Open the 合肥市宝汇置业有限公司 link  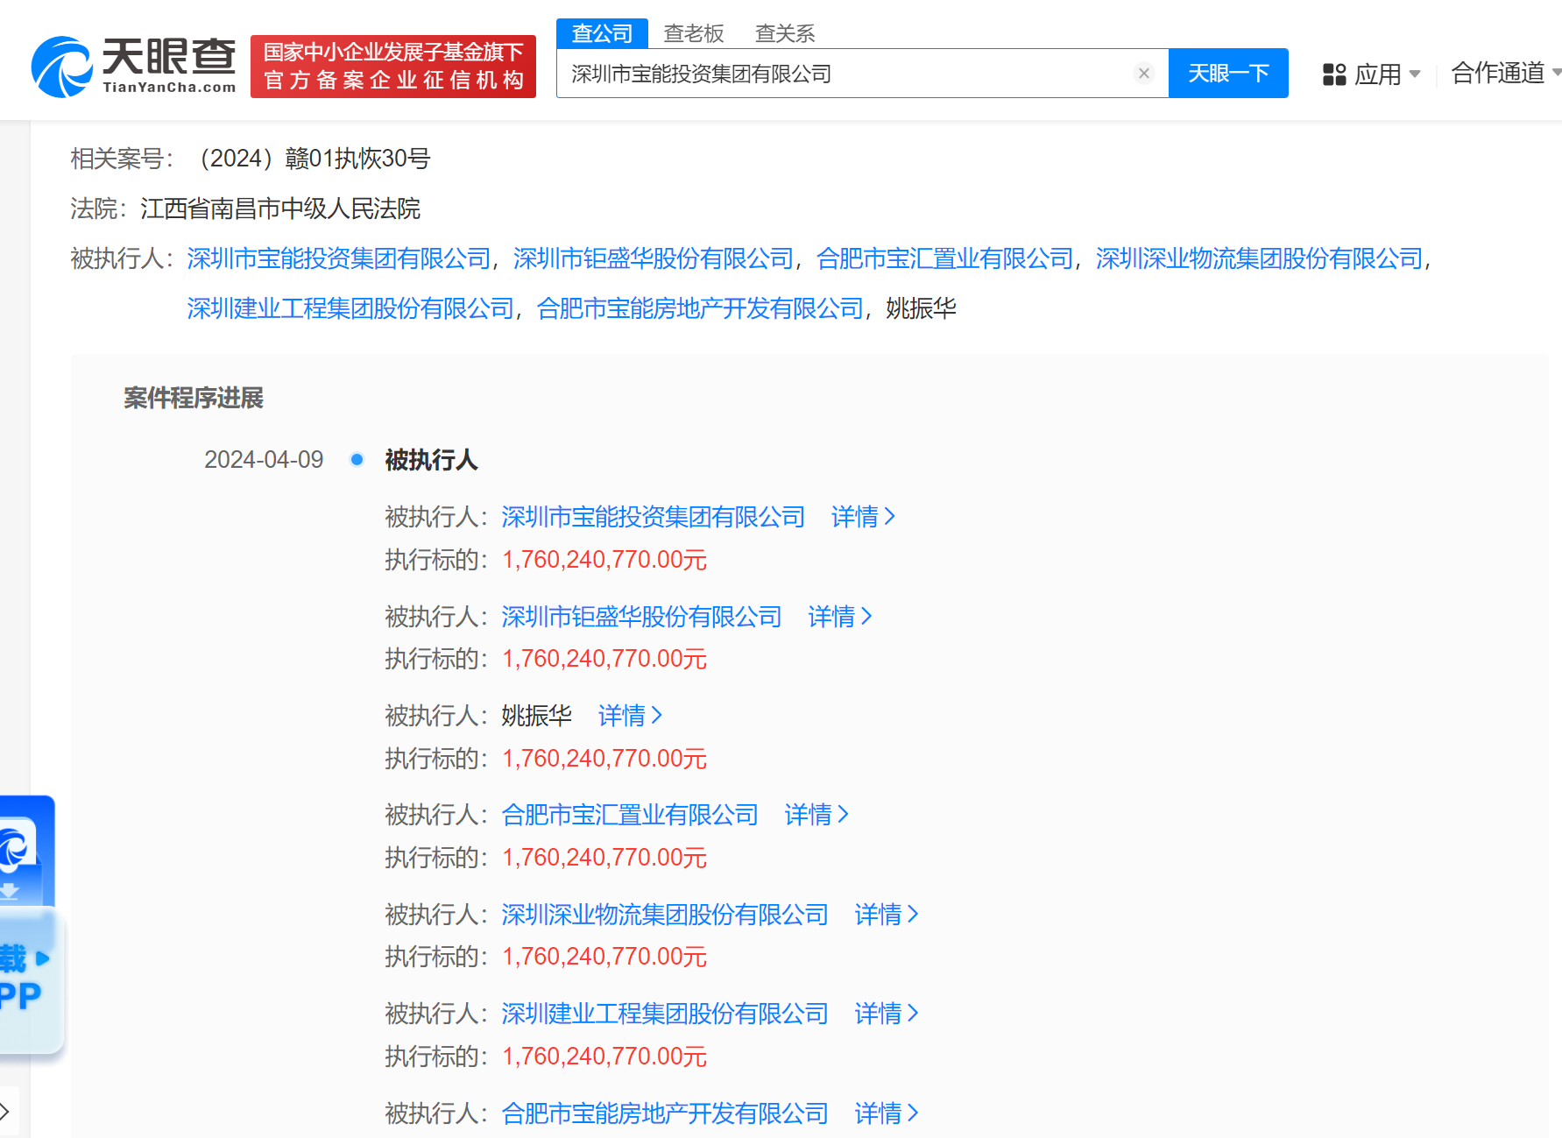[x=629, y=815]
